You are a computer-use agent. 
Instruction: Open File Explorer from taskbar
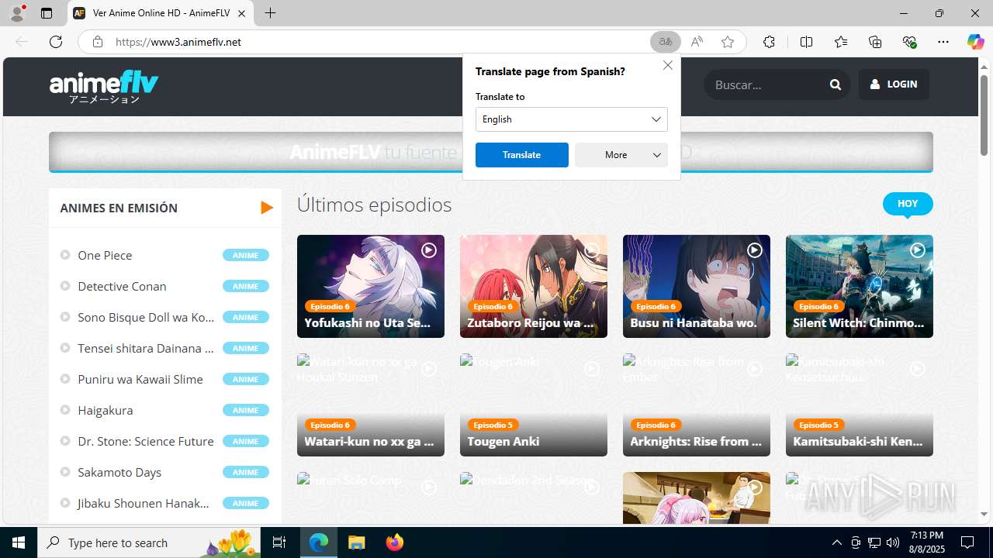click(356, 542)
